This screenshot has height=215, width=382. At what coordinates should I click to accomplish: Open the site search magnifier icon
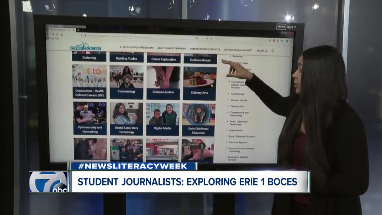tap(273, 51)
